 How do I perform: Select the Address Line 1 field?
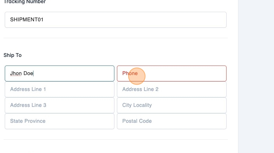60,89
